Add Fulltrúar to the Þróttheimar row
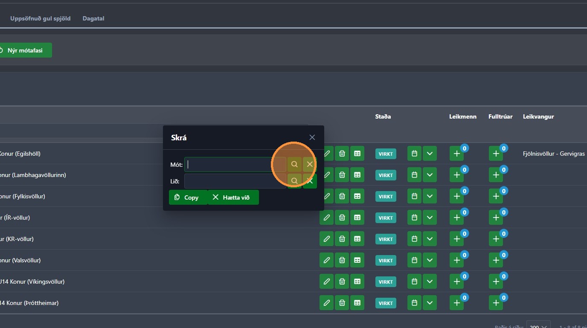Screen dimensions: 587x328 coord(496,303)
